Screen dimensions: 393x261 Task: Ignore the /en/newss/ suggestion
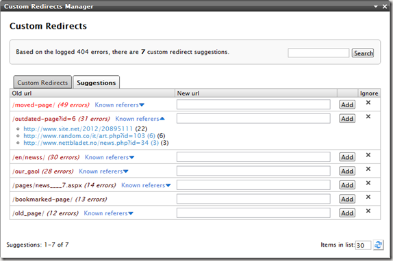[368, 155]
